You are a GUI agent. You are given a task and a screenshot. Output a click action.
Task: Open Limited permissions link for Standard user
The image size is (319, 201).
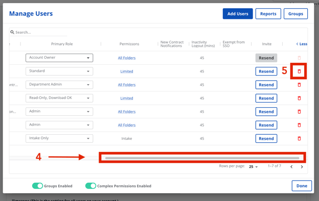click(127, 71)
